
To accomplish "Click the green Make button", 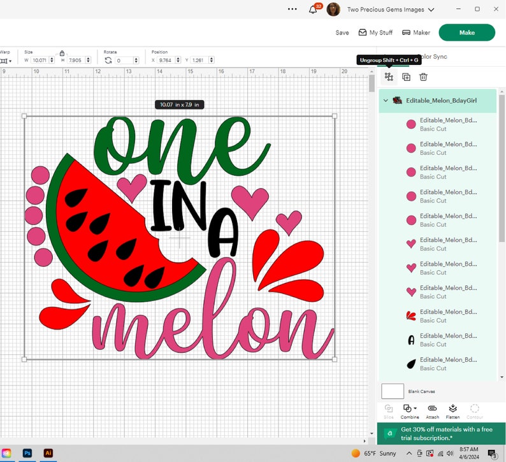I will pos(466,32).
